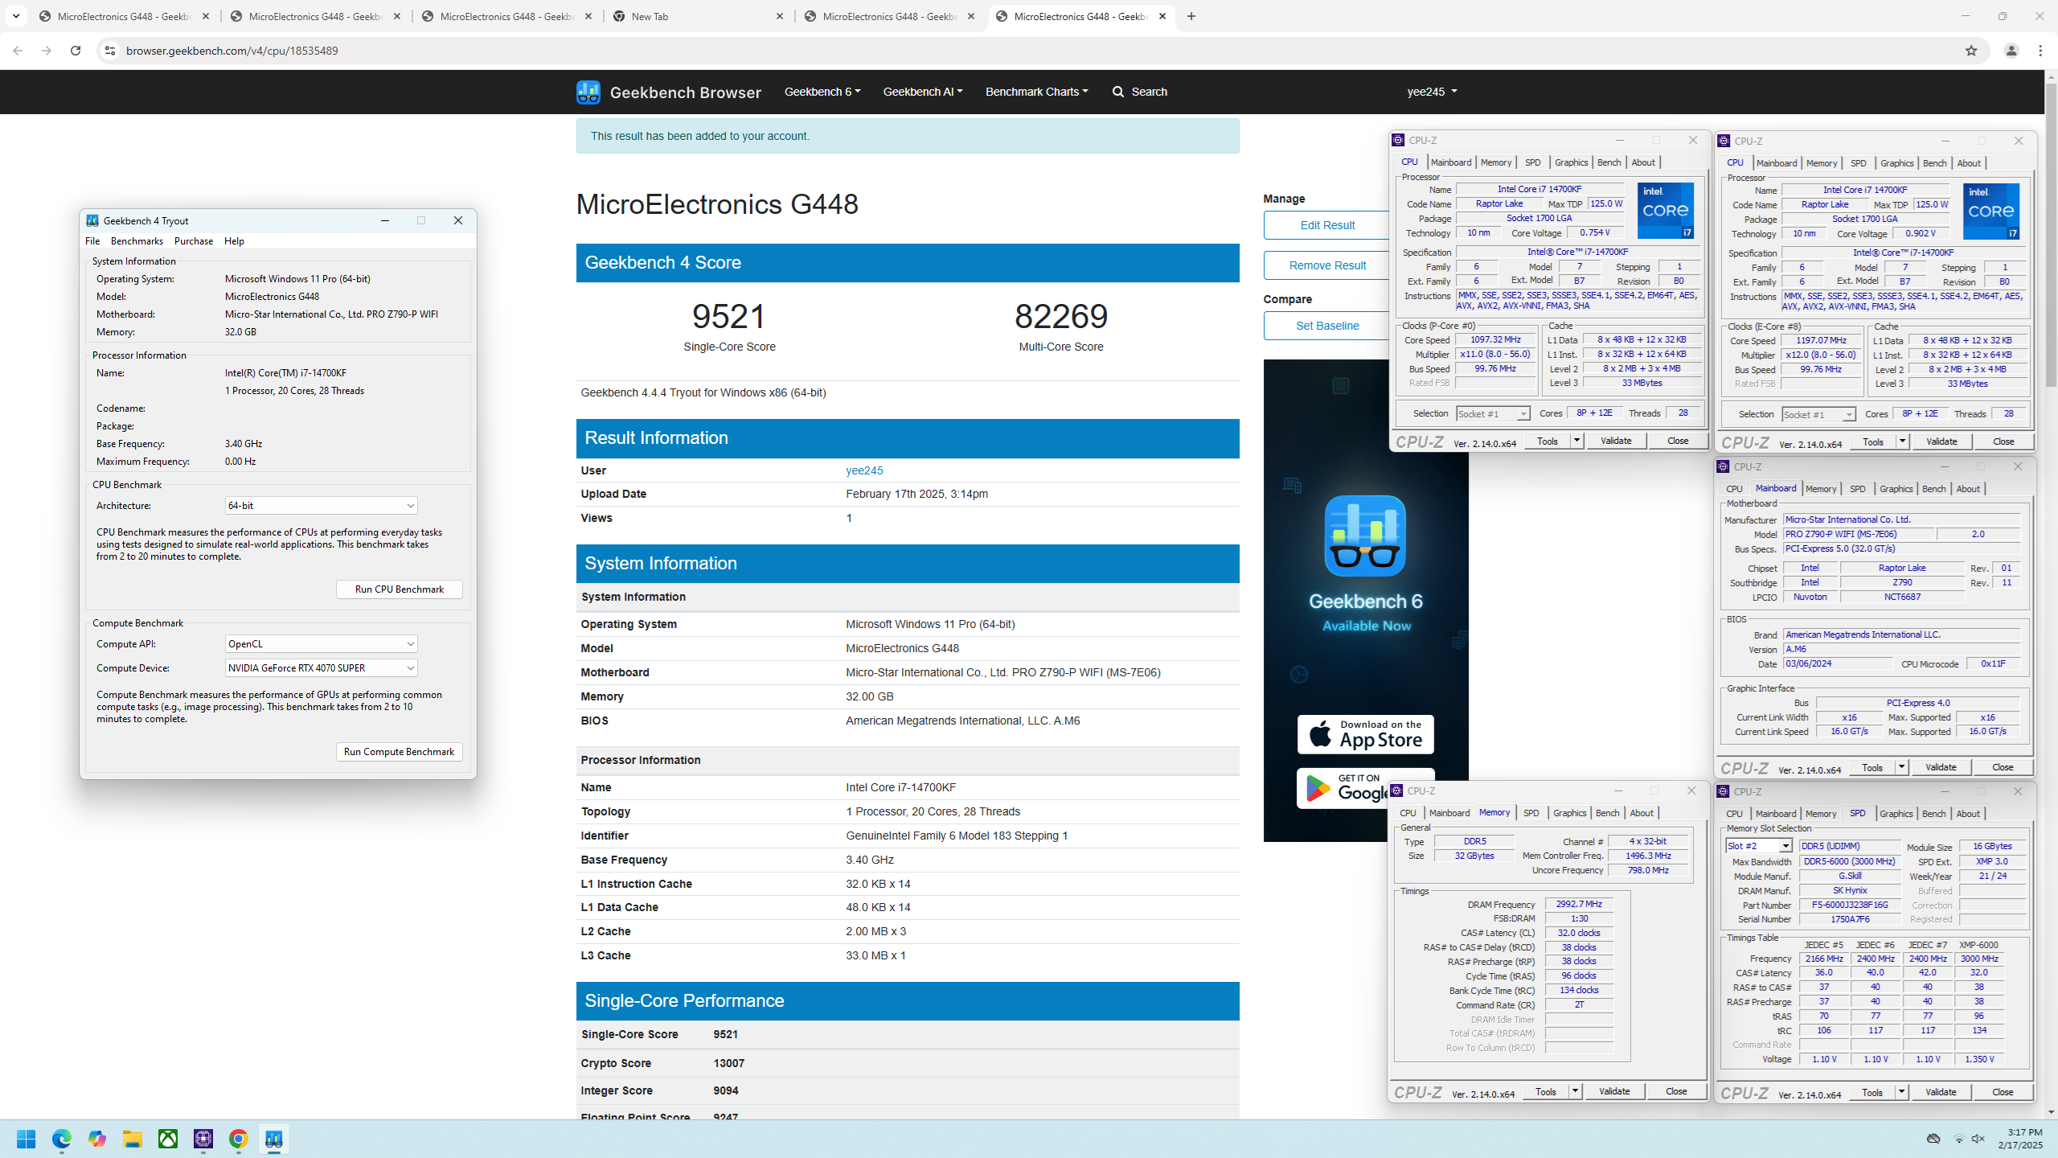Click the Intel Core i7 logo in P-Core CPU-Z
The height and width of the screenshot is (1158, 2058).
(1665, 211)
